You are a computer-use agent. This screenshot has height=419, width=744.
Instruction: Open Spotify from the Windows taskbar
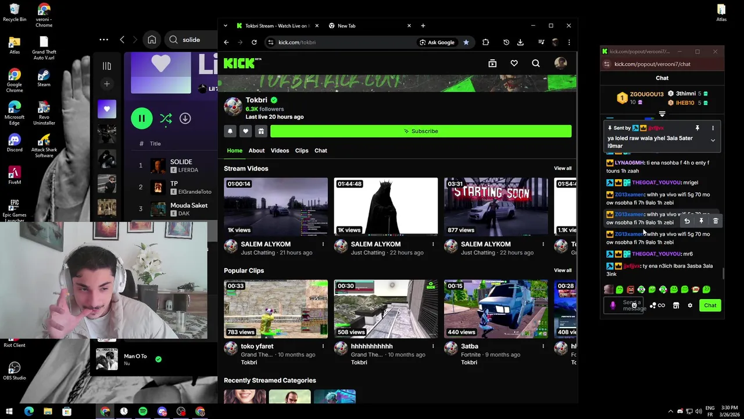[143, 411]
